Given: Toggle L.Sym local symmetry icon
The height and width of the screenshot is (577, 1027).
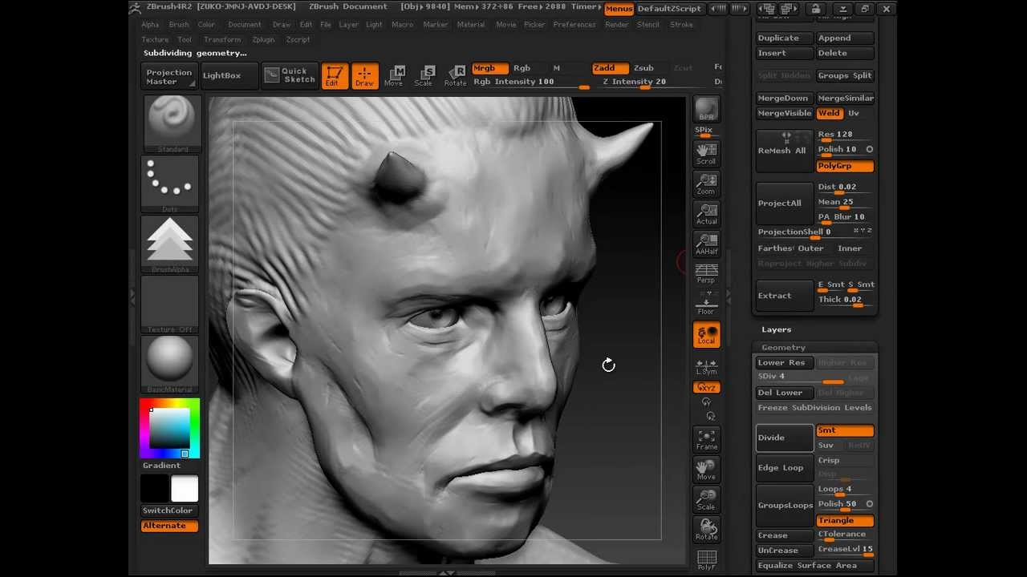Looking at the screenshot, I should coord(706,366).
